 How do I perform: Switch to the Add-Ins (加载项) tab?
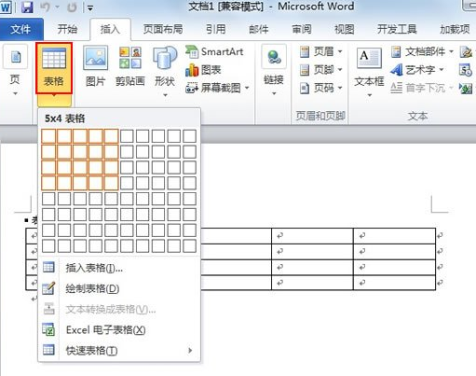[455, 29]
